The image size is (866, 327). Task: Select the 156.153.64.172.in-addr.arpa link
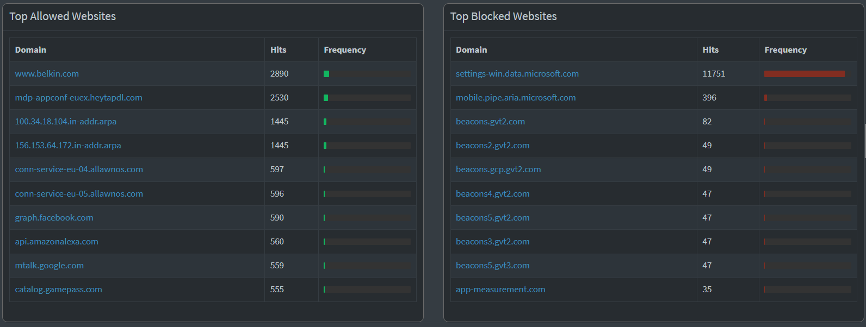tap(68, 146)
